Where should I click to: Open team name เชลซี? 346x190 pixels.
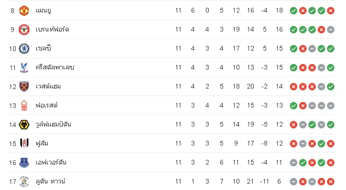[x=43, y=48]
